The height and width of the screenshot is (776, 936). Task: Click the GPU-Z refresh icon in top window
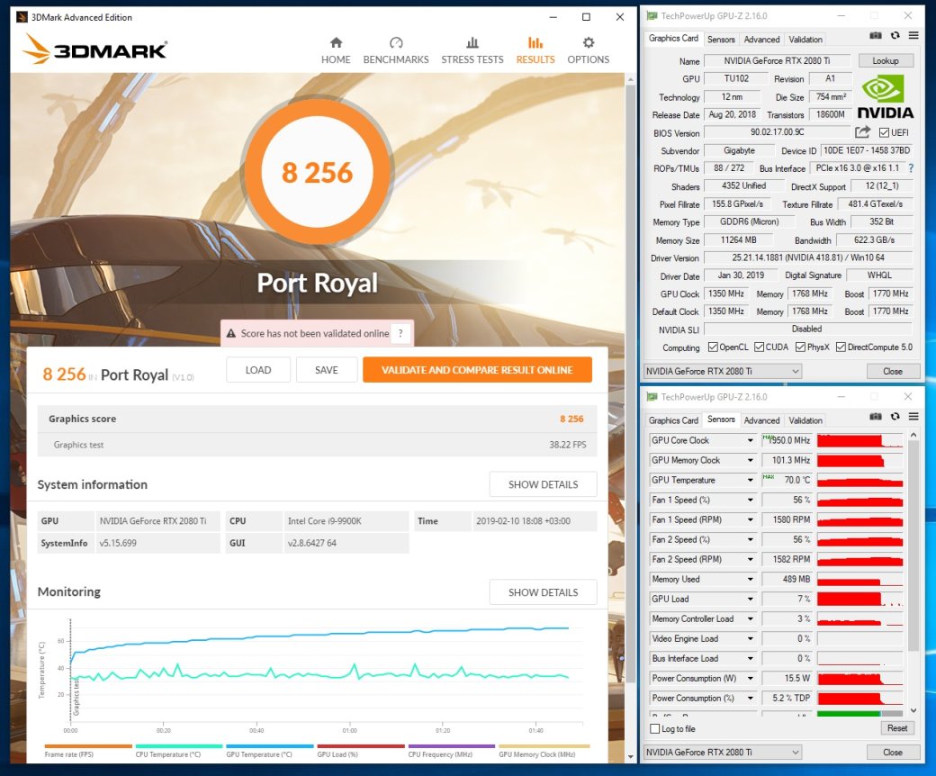pyautogui.click(x=895, y=36)
